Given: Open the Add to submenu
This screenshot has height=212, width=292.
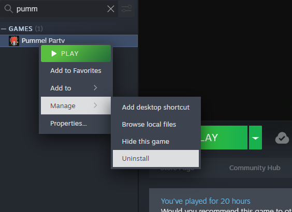Looking at the screenshot, I should 76,88.
